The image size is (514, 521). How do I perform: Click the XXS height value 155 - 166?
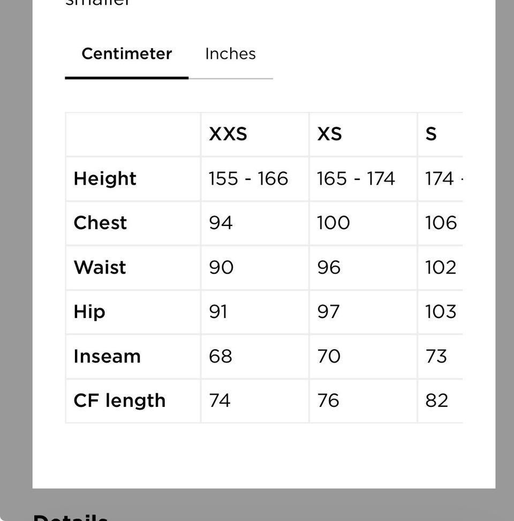click(248, 178)
